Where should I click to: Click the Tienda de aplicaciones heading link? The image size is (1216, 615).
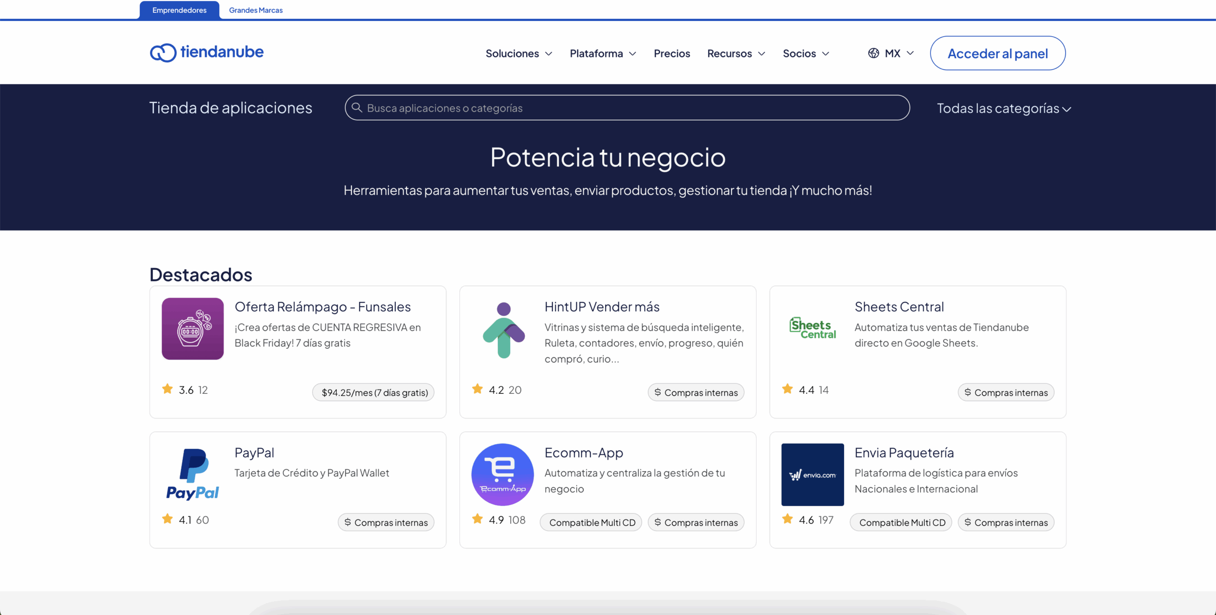(x=231, y=108)
